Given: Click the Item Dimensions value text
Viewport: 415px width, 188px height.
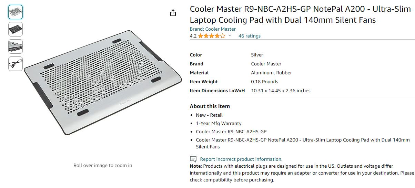Looking at the screenshot, I should coord(281,91).
